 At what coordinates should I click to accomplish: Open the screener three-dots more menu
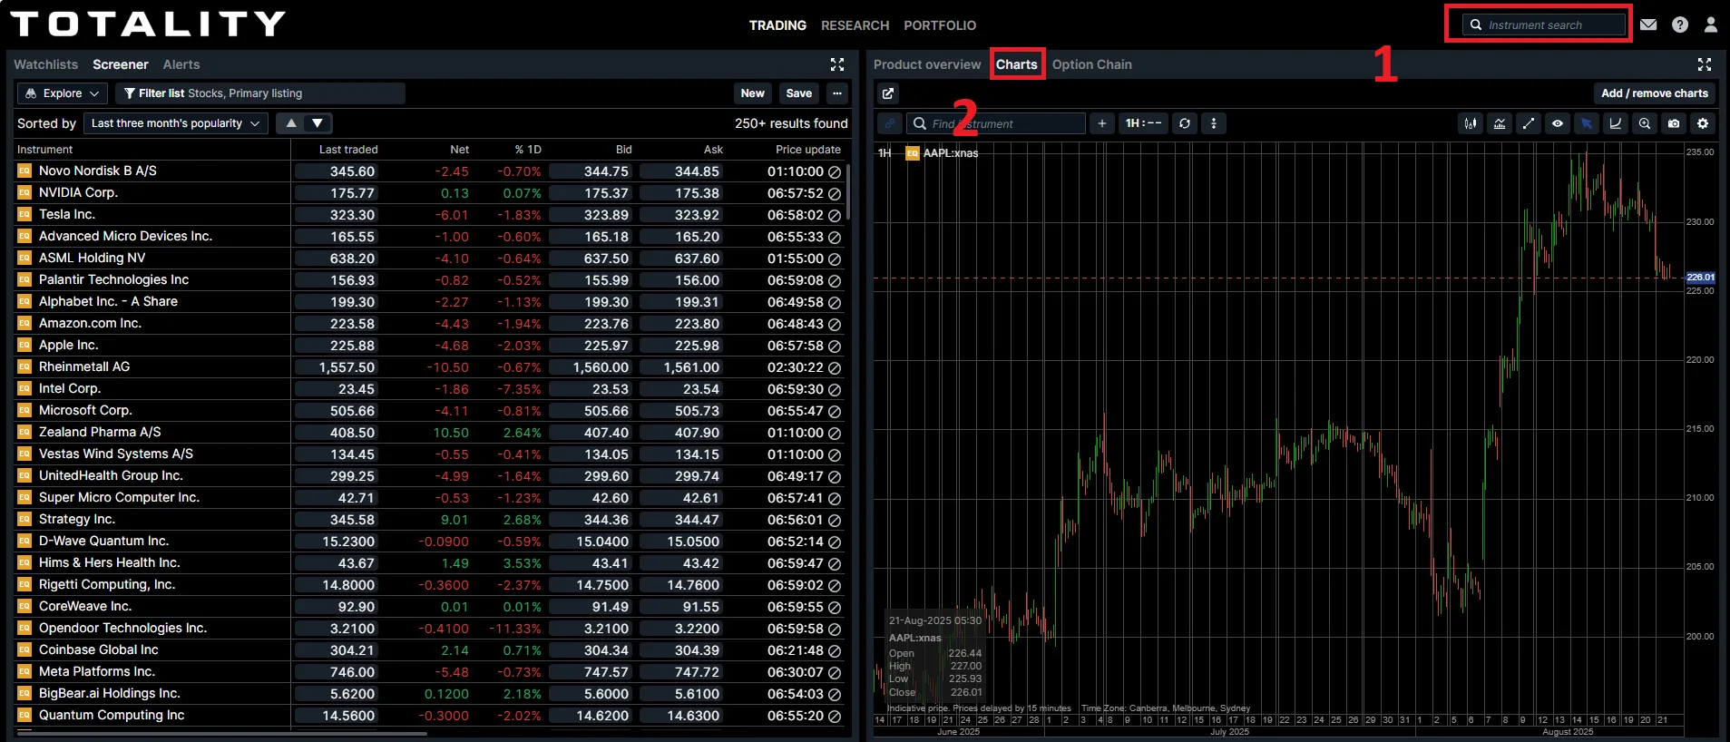pyautogui.click(x=837, y=93)
